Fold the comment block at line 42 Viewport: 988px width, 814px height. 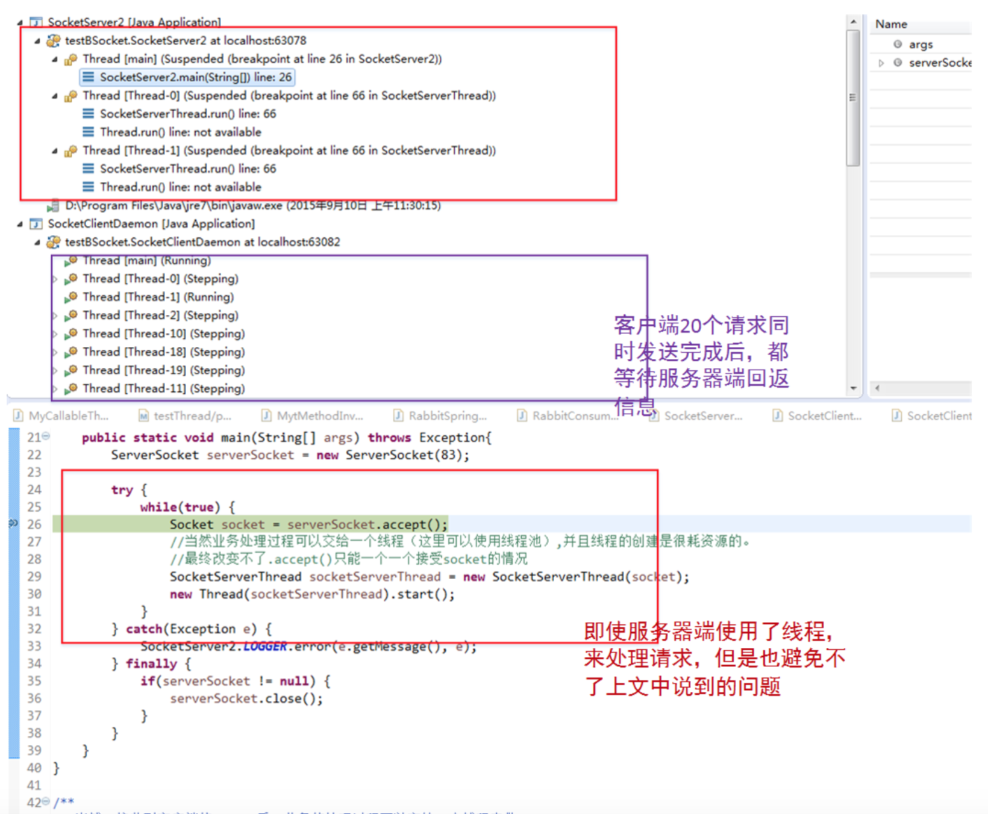tap(46, 801)
